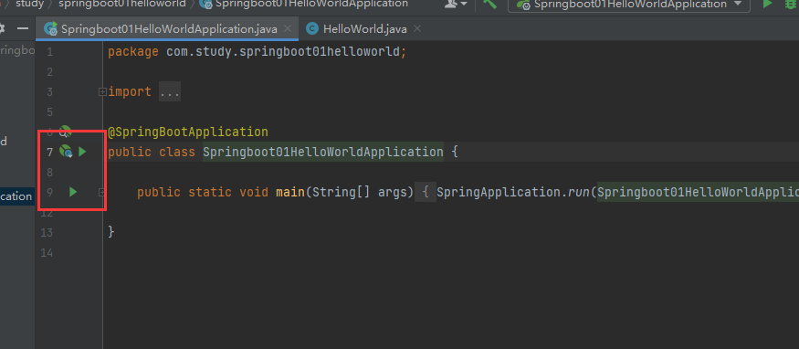The image size is (799, 349).
Task: Click class name Springboot01HelloWorldApplication on line 7
Action: (x=323, y=152)
